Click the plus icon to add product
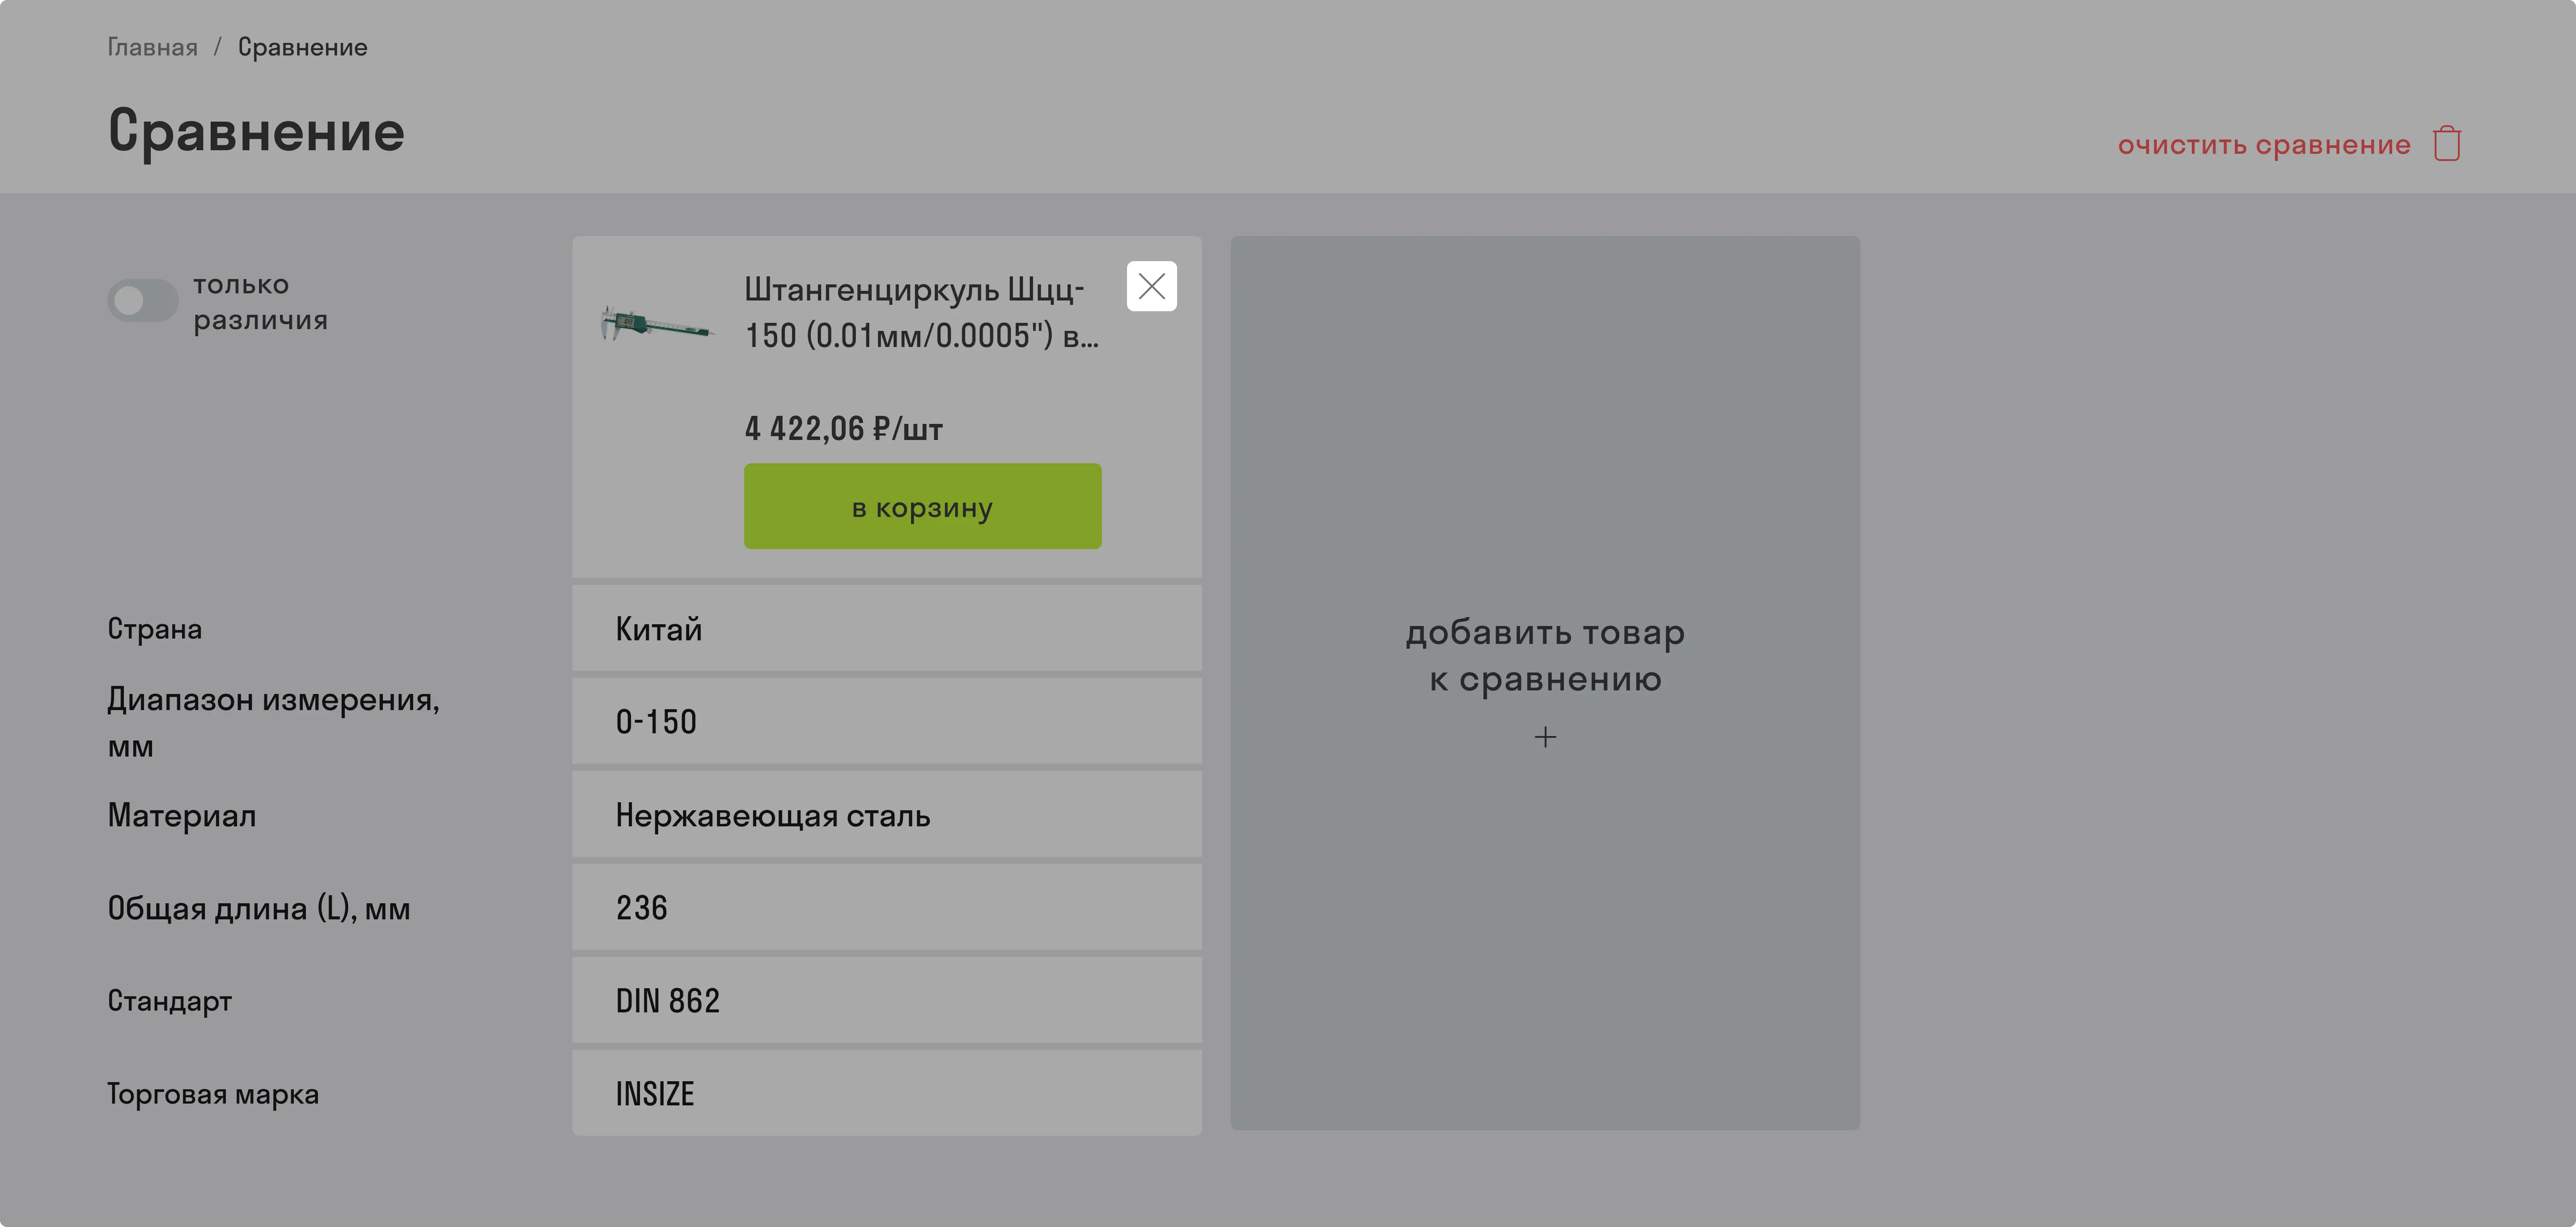 tap(1545, 737)
